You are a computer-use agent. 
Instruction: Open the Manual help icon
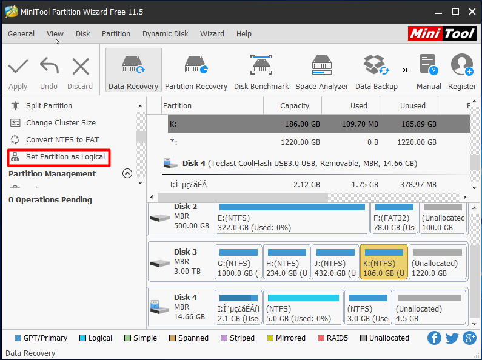coord(429,65)
